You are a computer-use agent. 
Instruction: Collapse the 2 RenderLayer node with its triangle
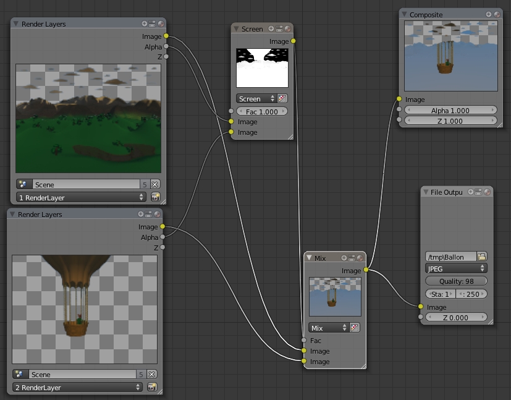click(12, 214)
